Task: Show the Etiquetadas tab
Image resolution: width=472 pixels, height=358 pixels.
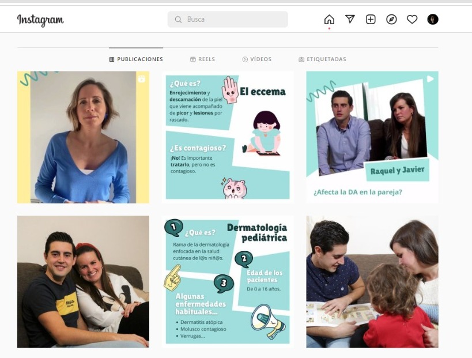Action: coord(322,59)
